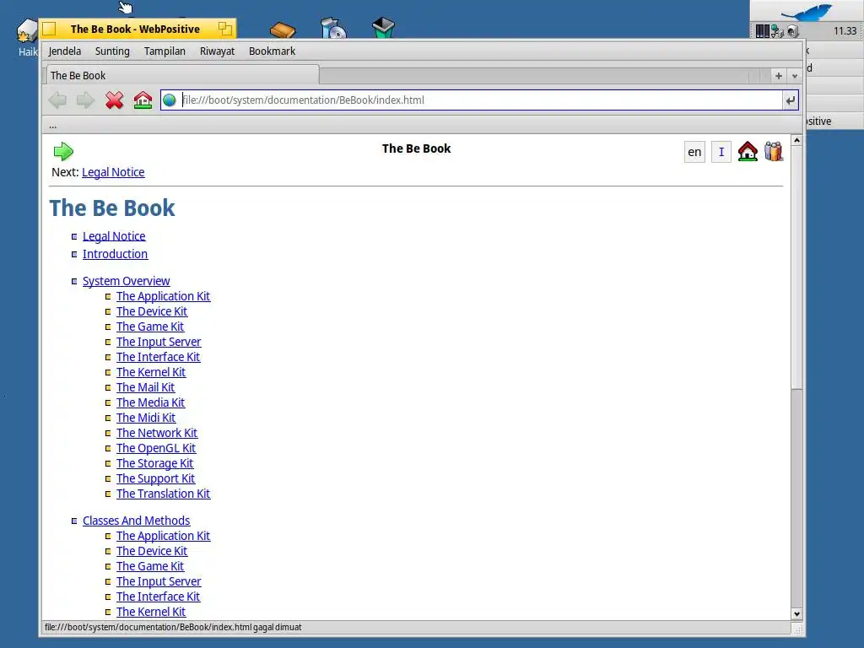The image size is (864, 648).
Task: Open The Support Kit link
Action: tap(155, 478)
